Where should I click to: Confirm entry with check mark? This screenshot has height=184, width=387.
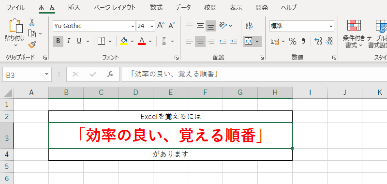93,75
